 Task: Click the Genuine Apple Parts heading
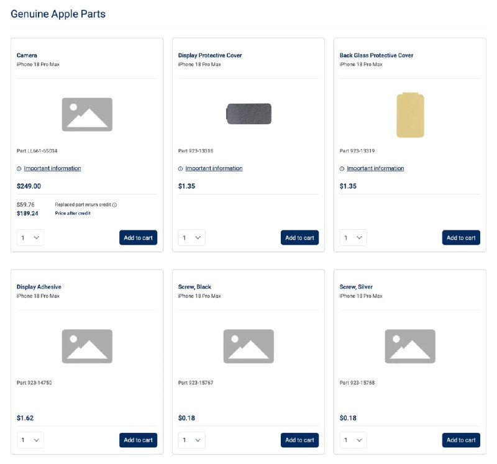click(58, 14)
